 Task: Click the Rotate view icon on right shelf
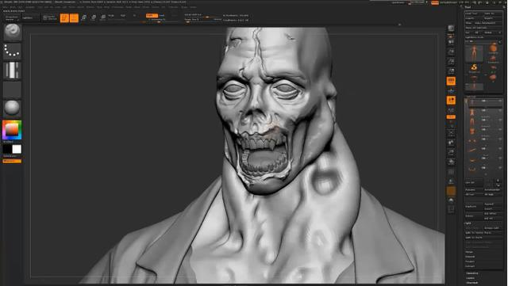pos(451,162)
